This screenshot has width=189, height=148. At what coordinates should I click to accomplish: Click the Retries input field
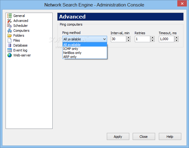tap(142, 39)
